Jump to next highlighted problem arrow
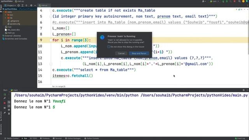The height and width of the screenshot is (140, 249). (x=247, y=9)
